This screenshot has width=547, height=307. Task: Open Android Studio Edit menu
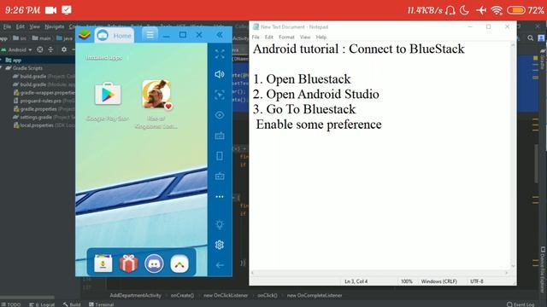21,26
